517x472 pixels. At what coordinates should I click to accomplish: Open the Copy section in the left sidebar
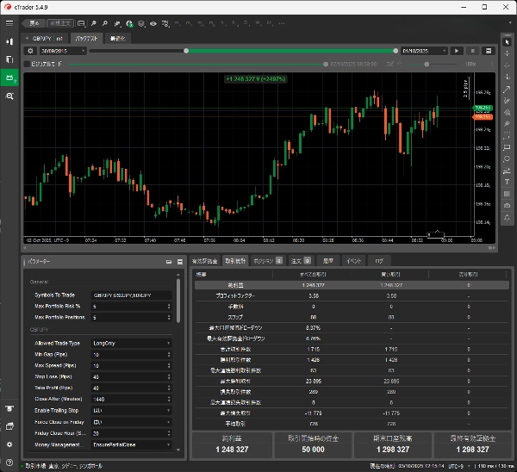point(9,59)
